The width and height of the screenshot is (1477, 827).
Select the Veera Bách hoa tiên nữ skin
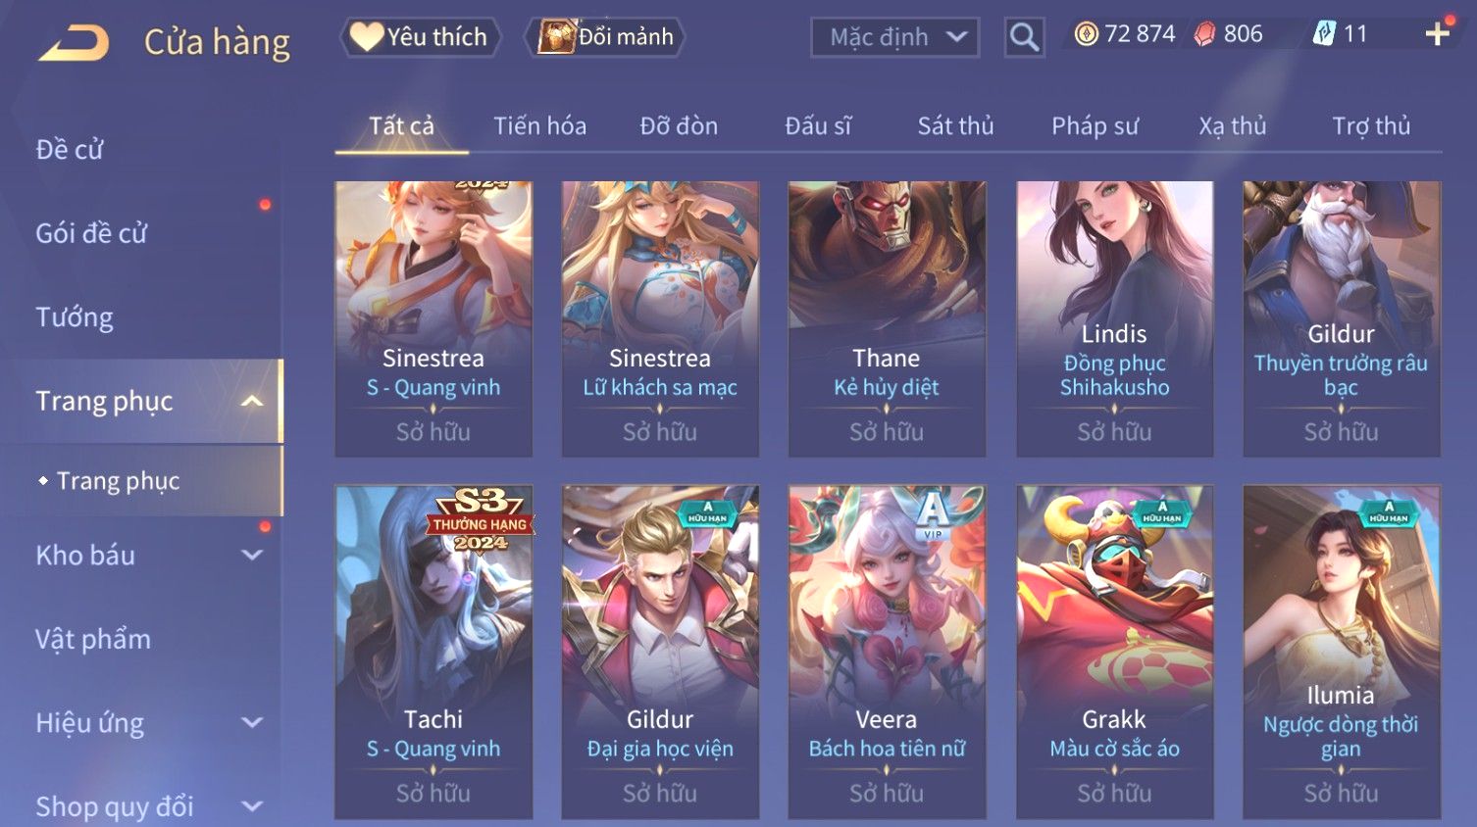tap(887, 652)
